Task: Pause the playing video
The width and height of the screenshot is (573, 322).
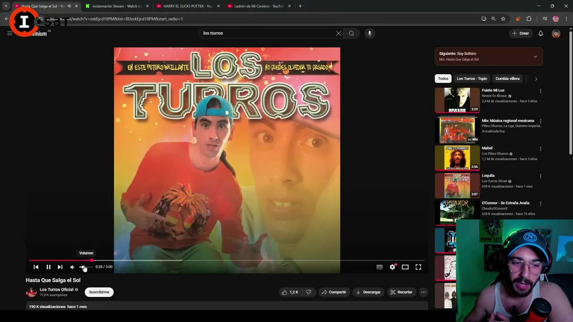Action: point(48,267)
